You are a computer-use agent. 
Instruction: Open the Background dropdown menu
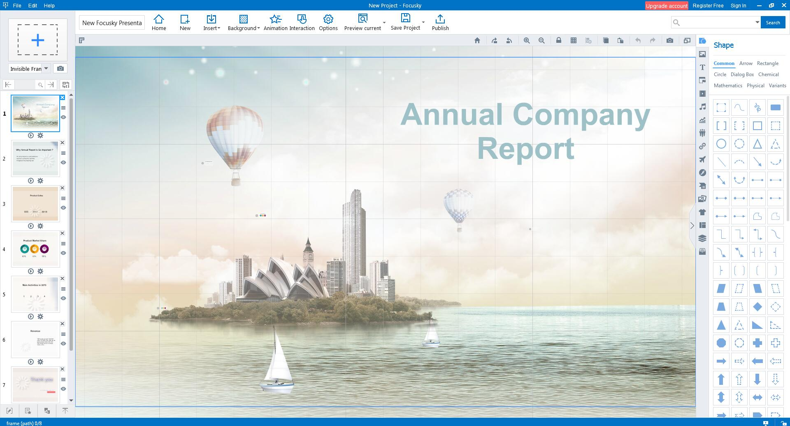(244, 22)
